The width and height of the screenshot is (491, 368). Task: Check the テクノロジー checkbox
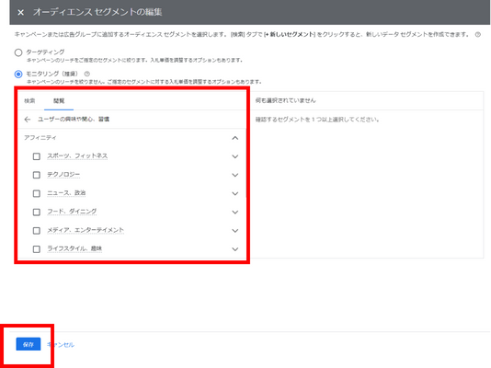point(37,175)
